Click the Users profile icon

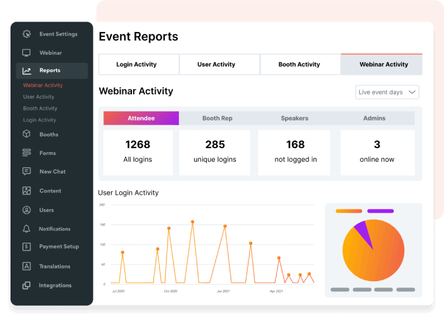[26, 210]
